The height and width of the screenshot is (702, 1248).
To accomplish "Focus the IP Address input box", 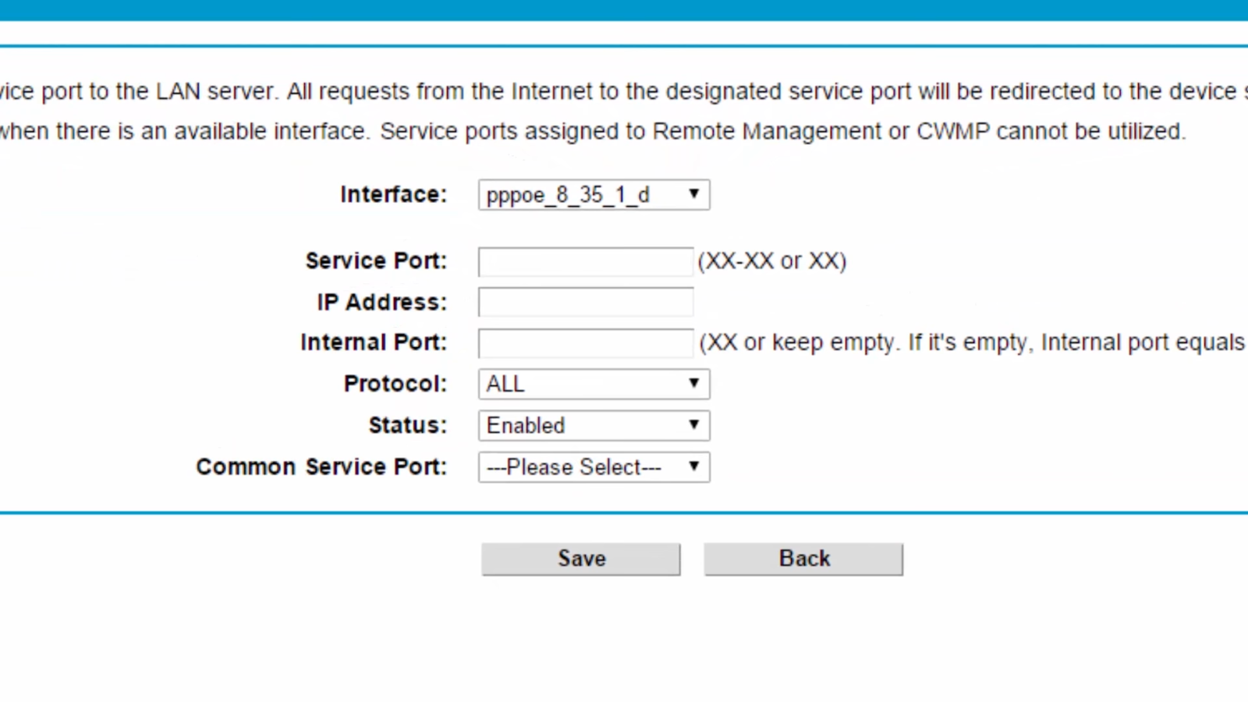I will point(585,302).
